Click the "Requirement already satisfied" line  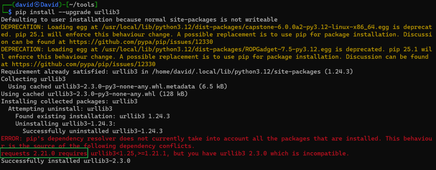point(177,72)
